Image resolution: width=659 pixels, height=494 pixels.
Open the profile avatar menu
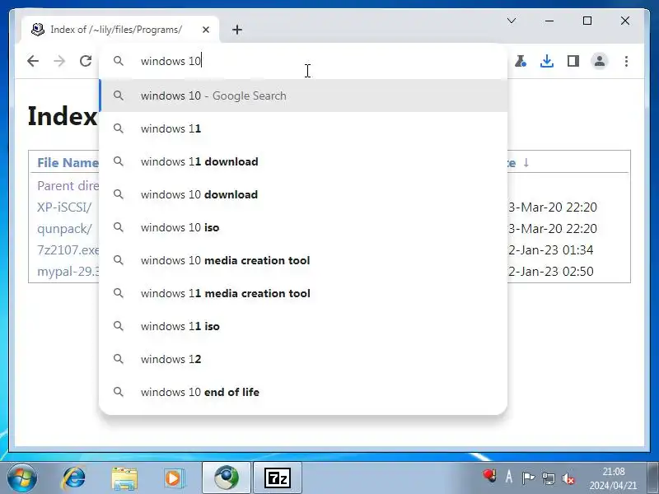pyautogui.click(x=600, y=61)
